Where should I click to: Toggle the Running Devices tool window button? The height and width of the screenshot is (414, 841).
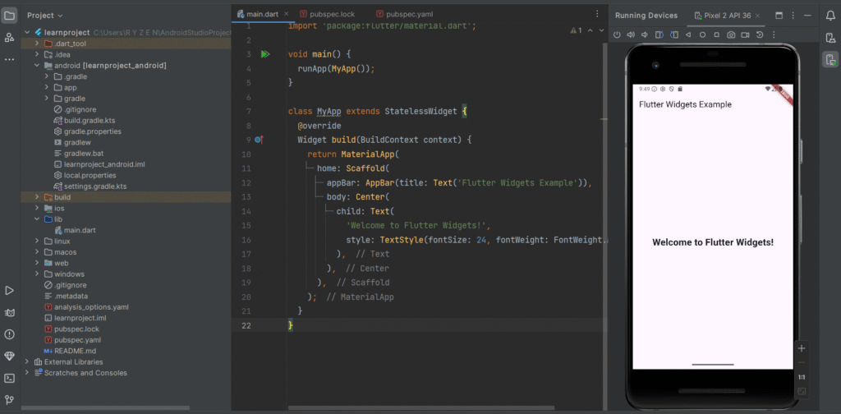pos(830,59)
